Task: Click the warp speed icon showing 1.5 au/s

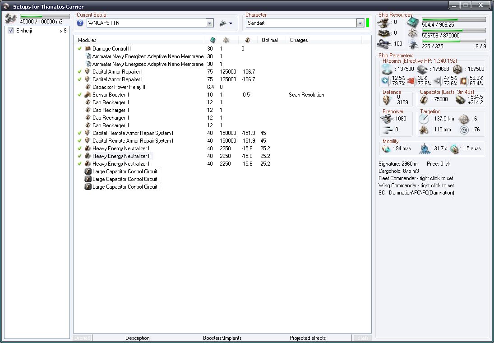Action: coord(454,148)
